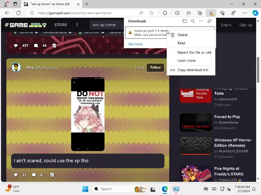Close the Game Jolt browser tab
261x195 pixels.
coord(78,4)
